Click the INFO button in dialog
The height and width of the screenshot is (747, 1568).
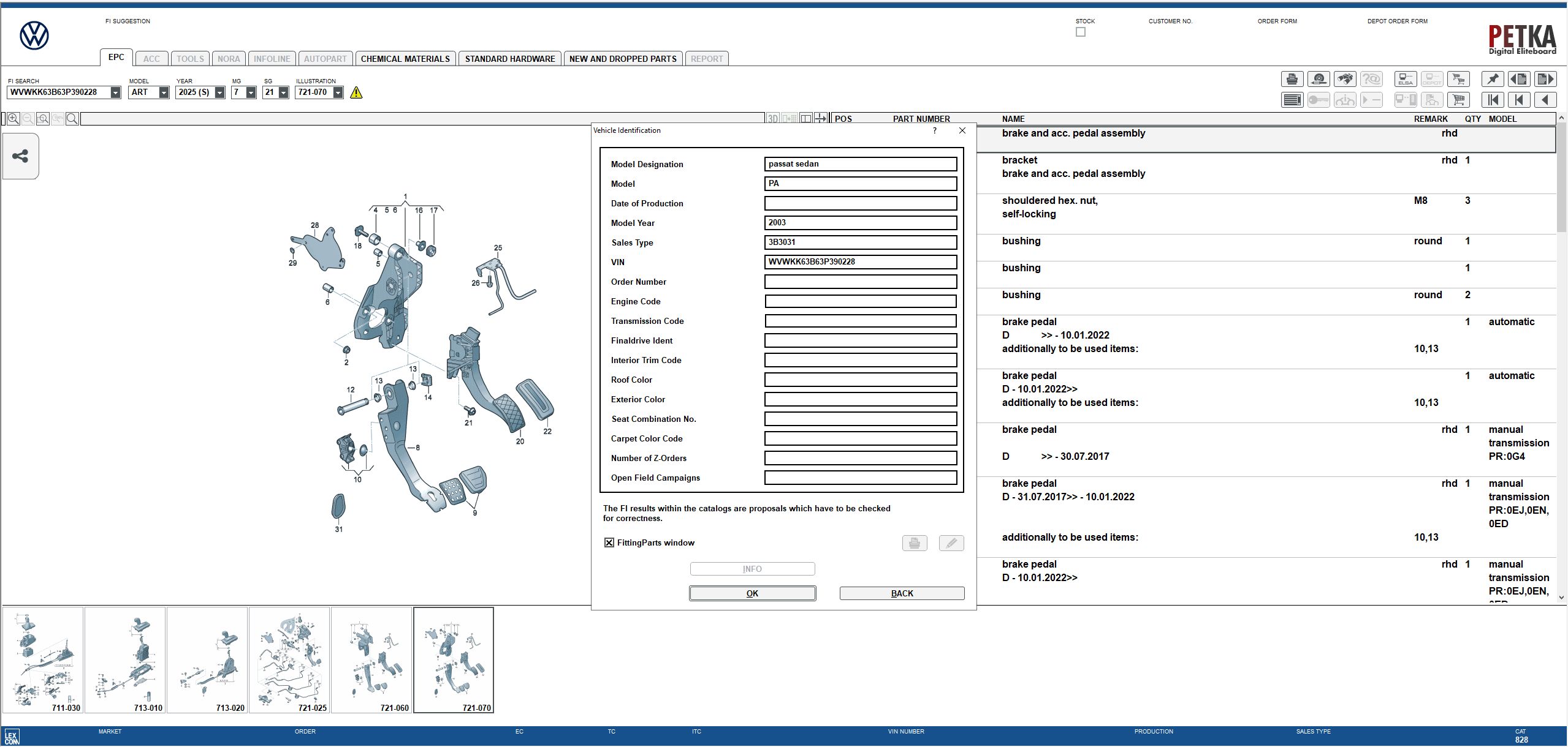[x=752, y=569]
